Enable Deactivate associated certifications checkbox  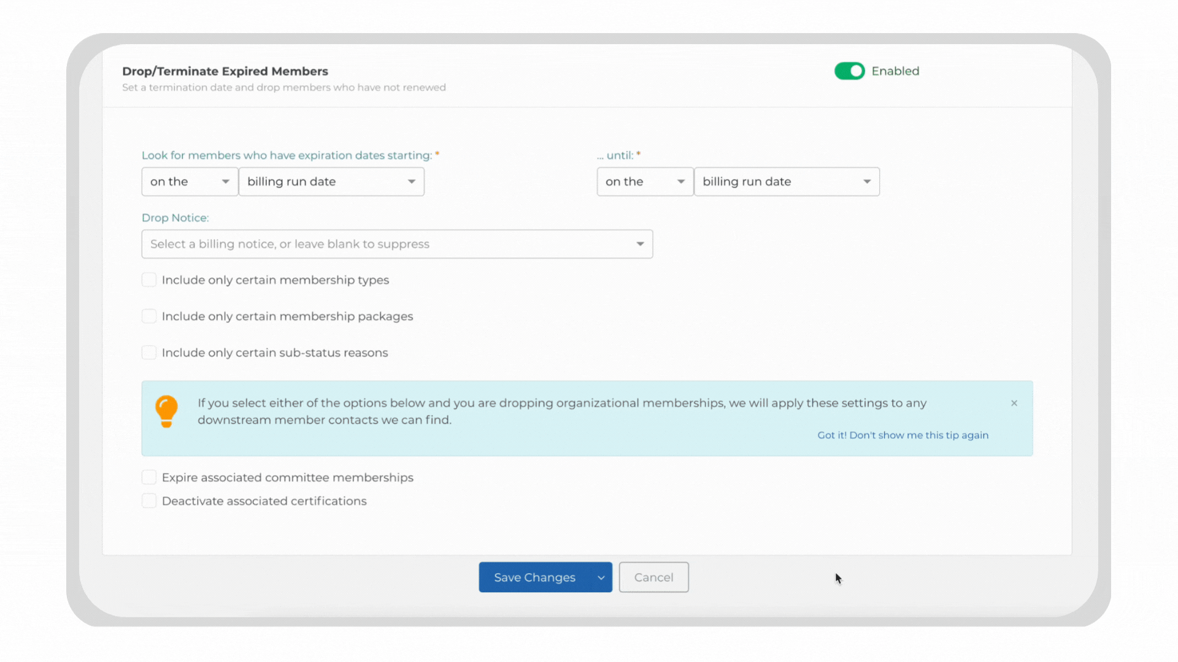[149, 501]
